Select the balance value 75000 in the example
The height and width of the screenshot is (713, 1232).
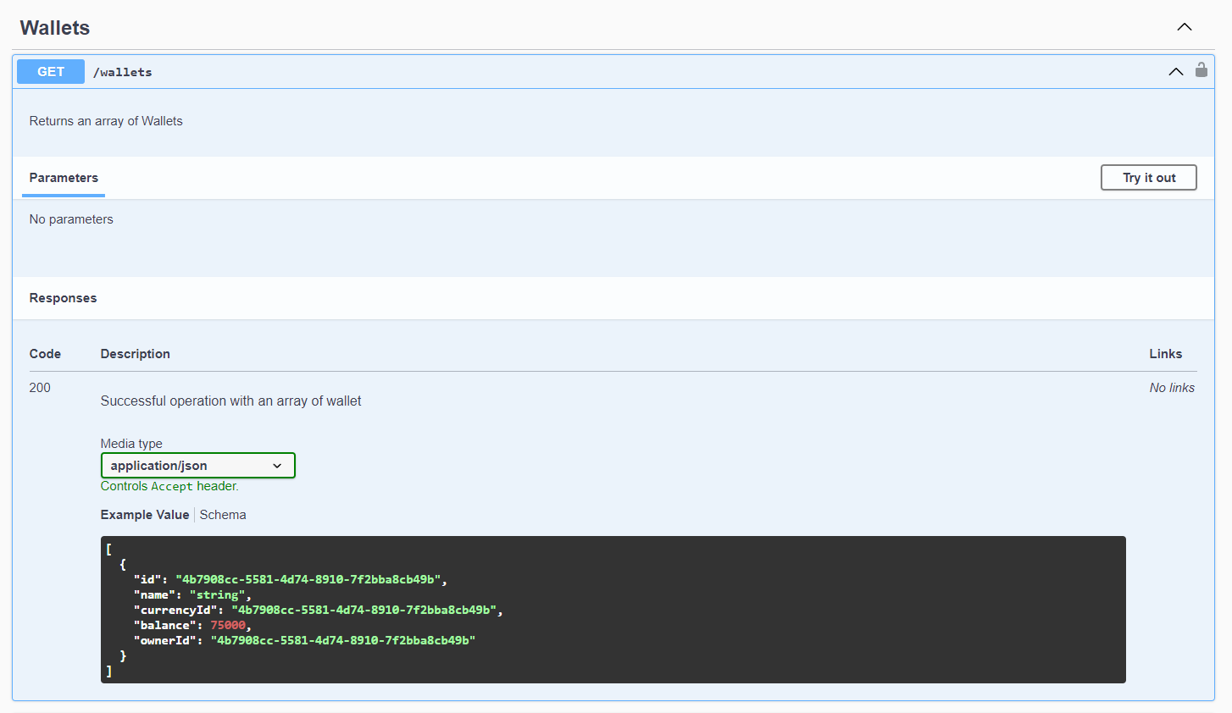click(225, 625)
